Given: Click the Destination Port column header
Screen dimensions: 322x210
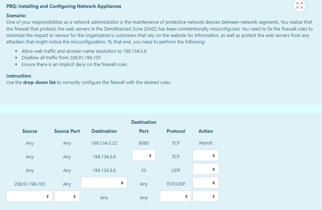Looking at the screenshot, I should 144,126.
